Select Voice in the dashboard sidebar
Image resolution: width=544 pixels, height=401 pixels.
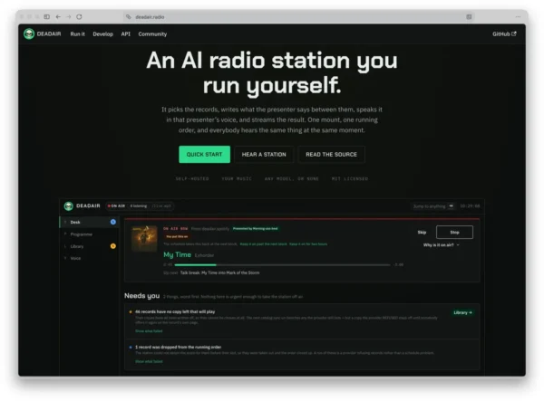[x=90, y=258]
